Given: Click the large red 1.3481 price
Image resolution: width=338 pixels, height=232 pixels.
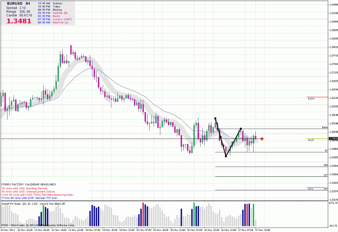Looking at the screenshot, I should click(x=19, y=21).
